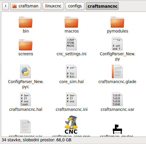Go back with the path arrow button
This screenshot has width=146, height=144.
pyautogui.click(x=6, y=6)
